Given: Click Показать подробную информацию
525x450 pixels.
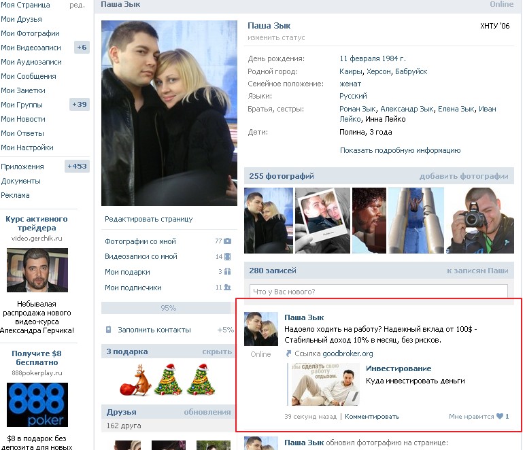Looking at the screenshot, I should pos(400,150).
